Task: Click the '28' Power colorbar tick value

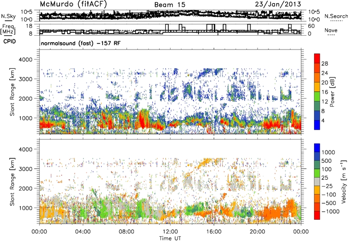Action: point(325,64)
